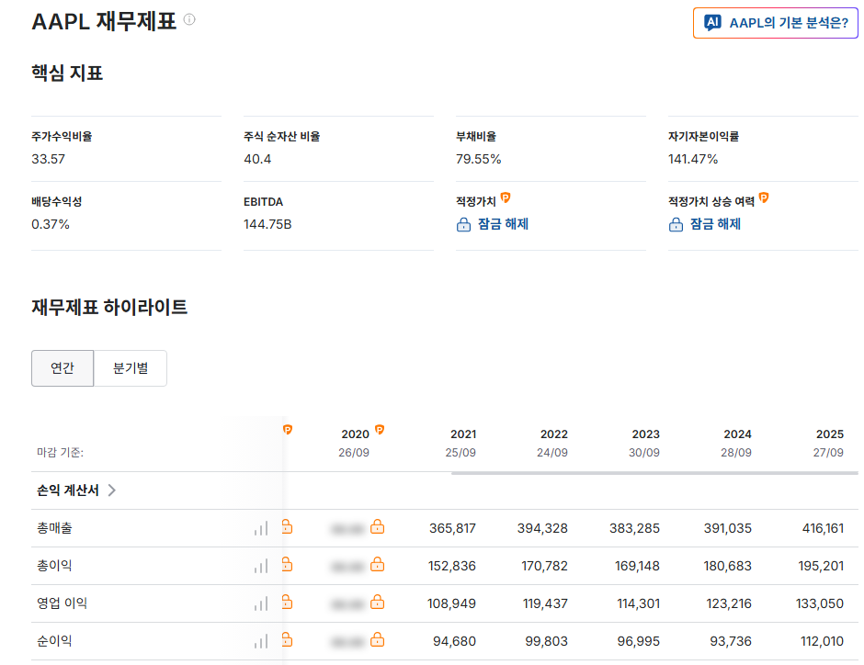Click the 2020 lock icon in 총매출 row

click(x=378, y=527)
